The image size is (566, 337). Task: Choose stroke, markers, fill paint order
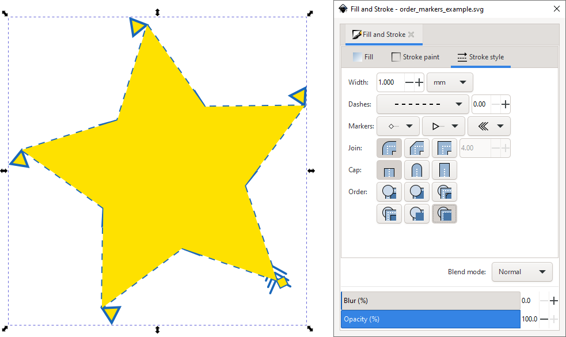pos(417,214)
